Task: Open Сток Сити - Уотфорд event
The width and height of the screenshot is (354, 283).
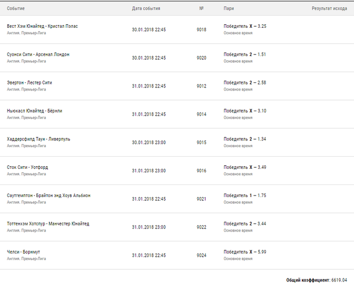Action: [27, 167]
